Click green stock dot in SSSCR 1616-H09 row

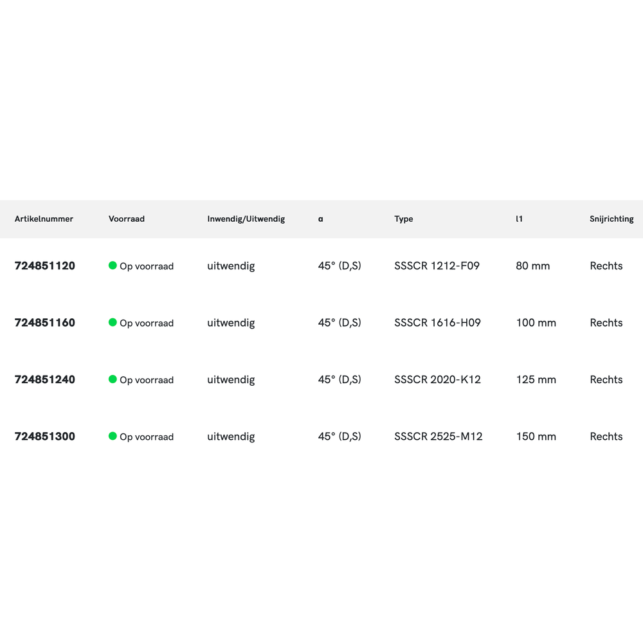113,322
